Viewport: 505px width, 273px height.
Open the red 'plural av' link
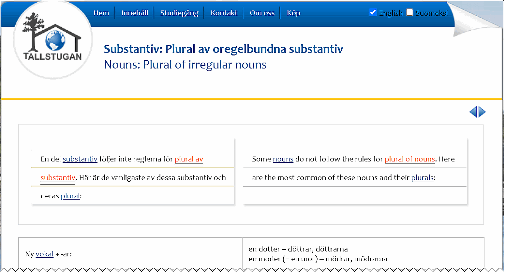189,159
